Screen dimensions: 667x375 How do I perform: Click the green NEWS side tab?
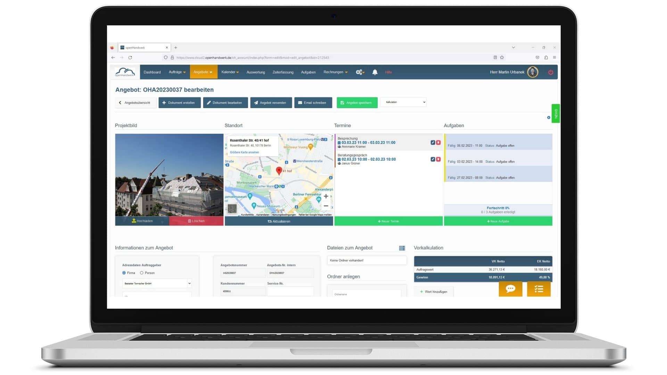(555, 114)
